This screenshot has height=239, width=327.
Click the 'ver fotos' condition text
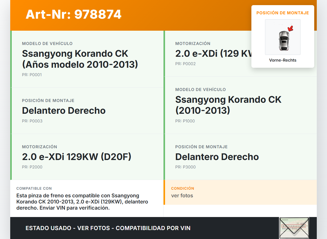[x=182, y=196]
